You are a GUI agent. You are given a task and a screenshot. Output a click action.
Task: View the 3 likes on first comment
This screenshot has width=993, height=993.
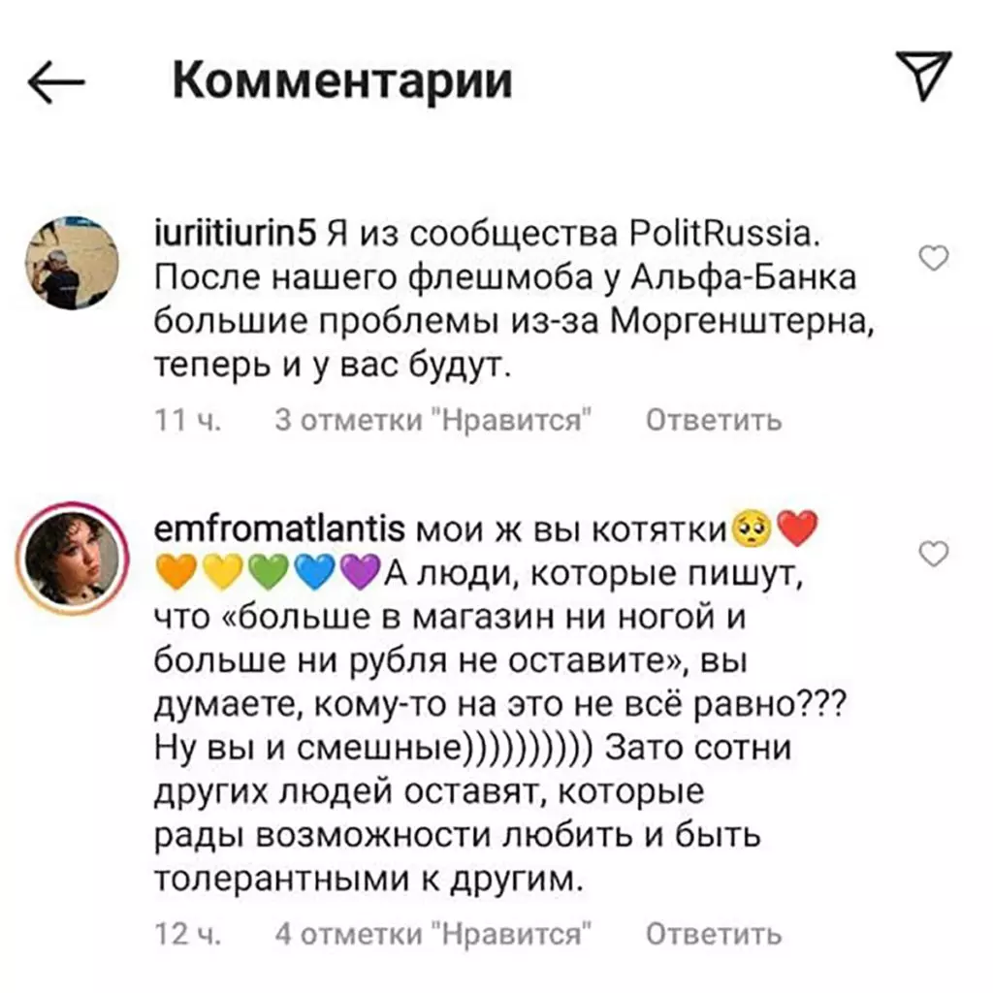433,421
